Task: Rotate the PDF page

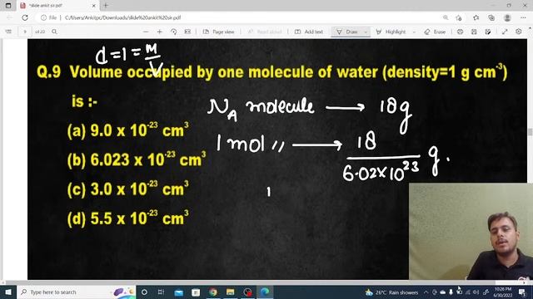Action: tap(174, 32)
